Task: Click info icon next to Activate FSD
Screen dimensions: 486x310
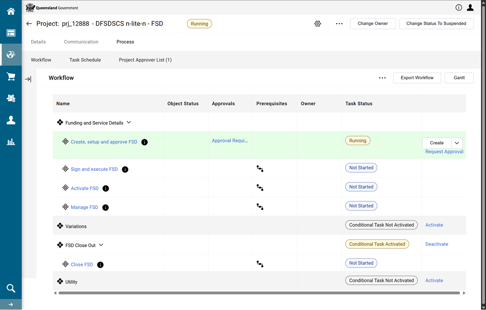Action: coord(106,188)
